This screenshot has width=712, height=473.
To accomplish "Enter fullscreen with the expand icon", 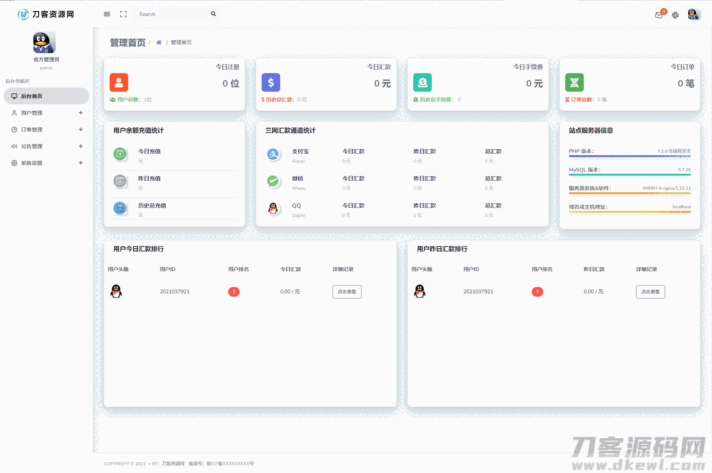I will pyautogui.click(x=123, y=14).
